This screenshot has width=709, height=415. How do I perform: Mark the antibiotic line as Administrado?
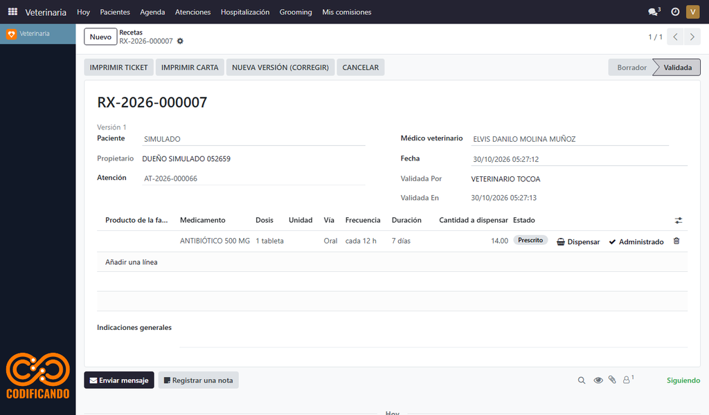636,241
